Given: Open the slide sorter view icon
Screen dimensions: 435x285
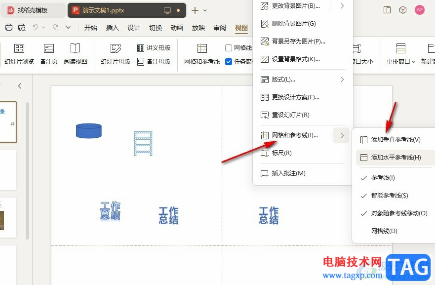Looking at the screenshot, I should (x=19, y=48).
